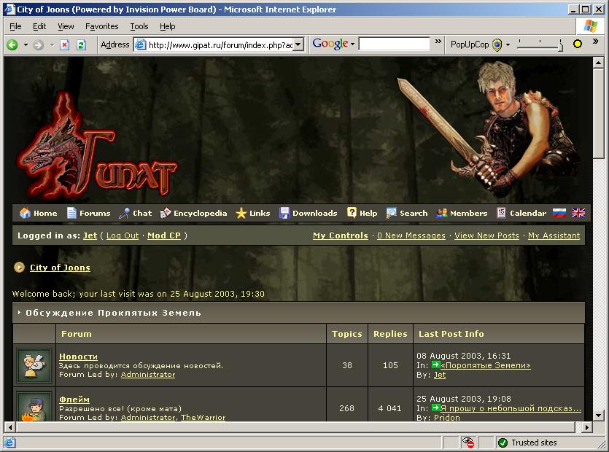Click the Log Out link
Screen dimensions: 609x452
(x=123, y=235)
